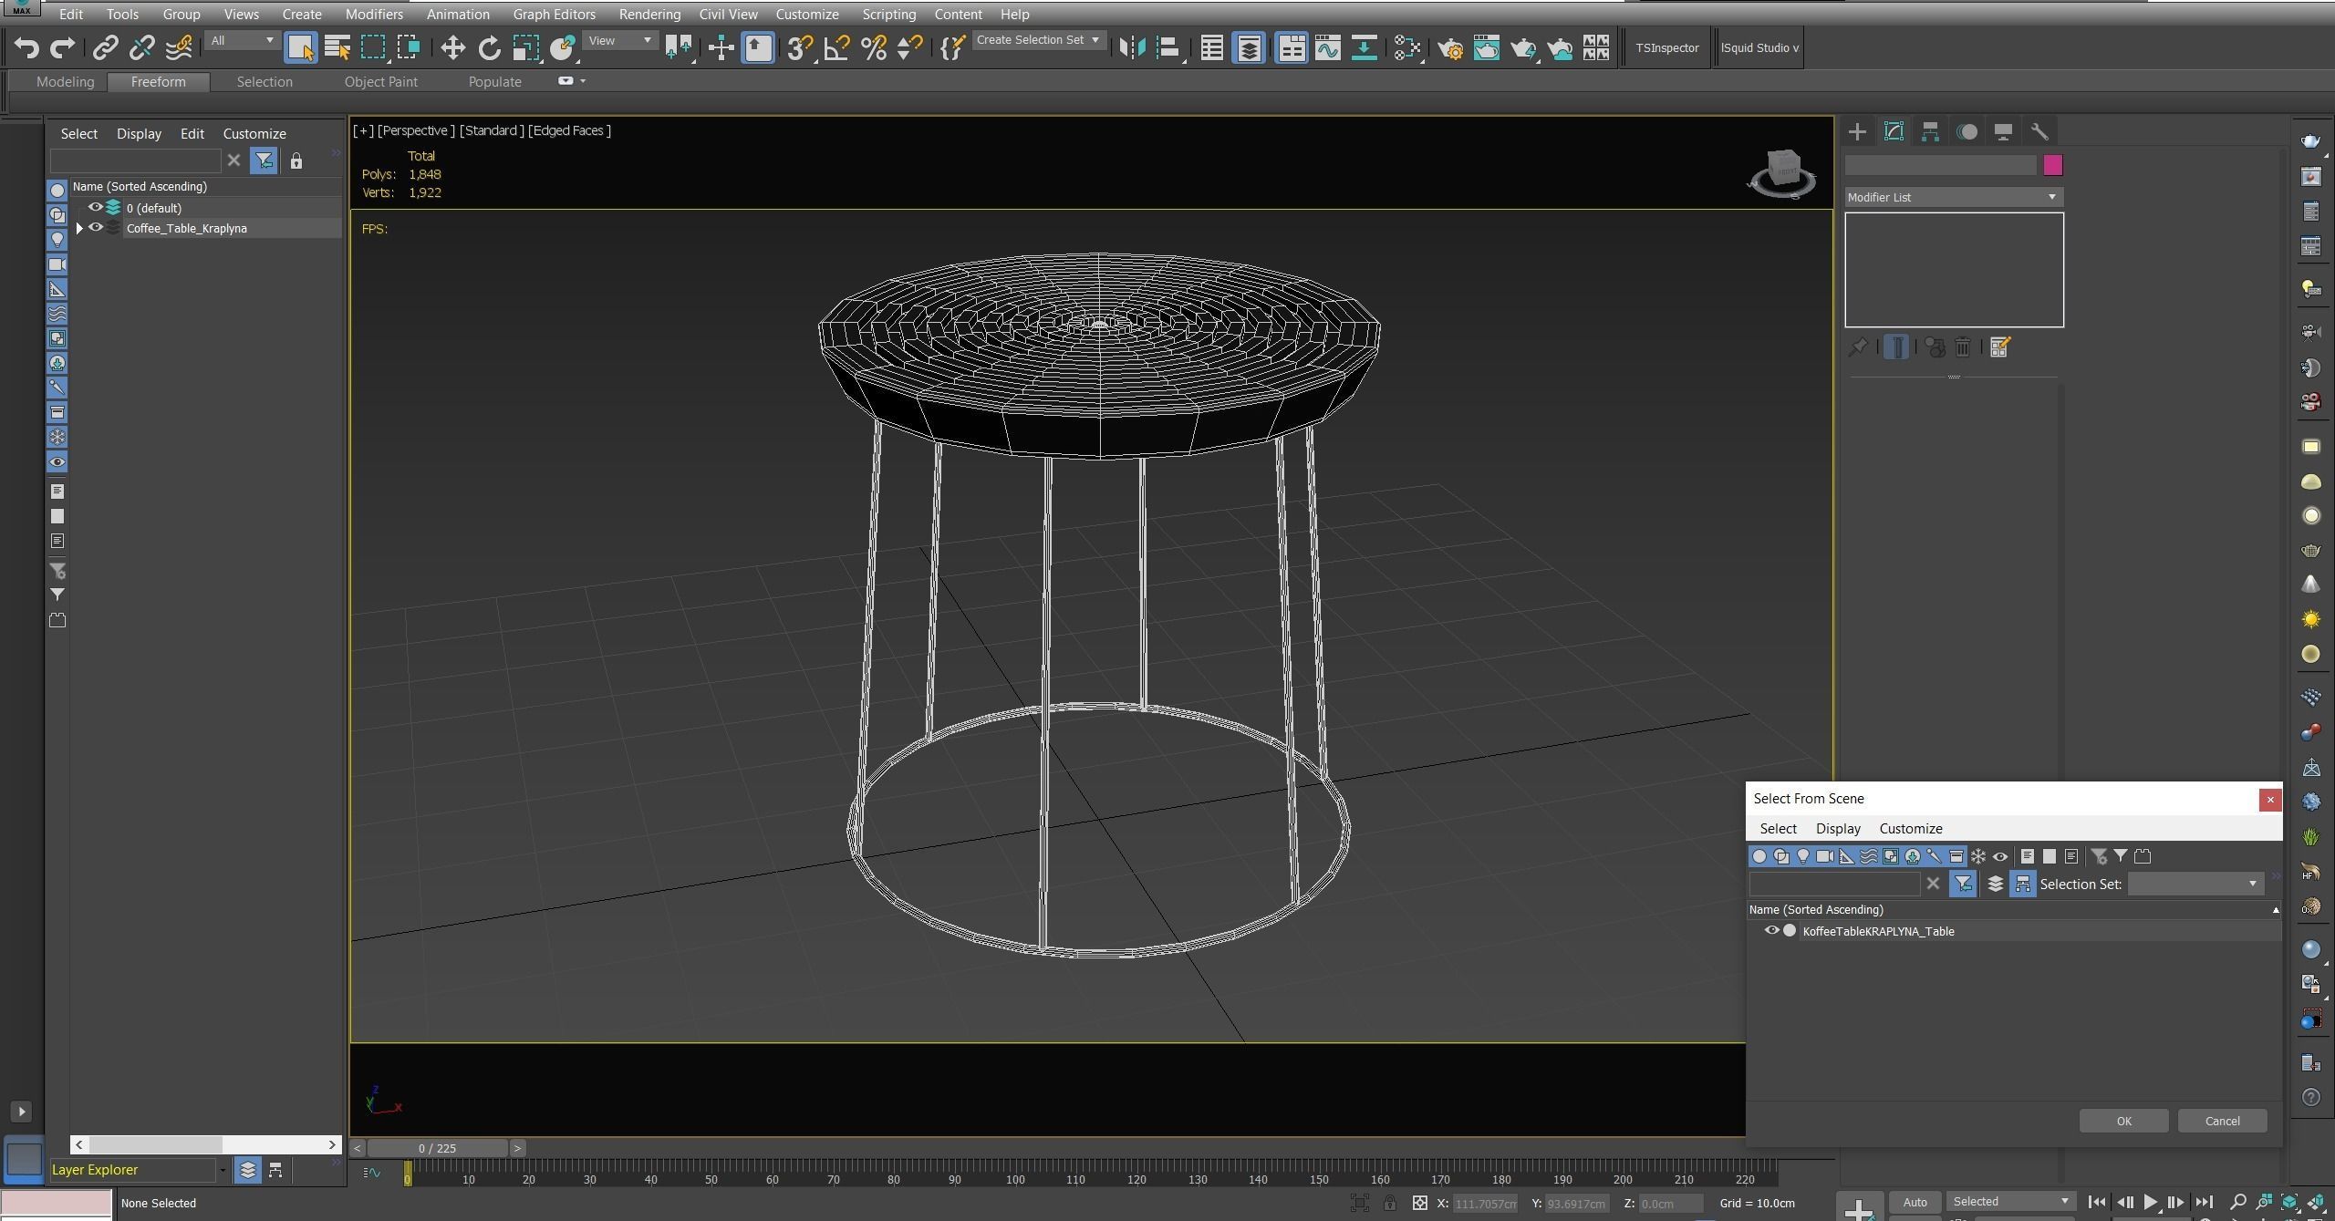Choose the Select Object tool
The width and height of the screenshot is (2335, 1221).
pos(300,47)
